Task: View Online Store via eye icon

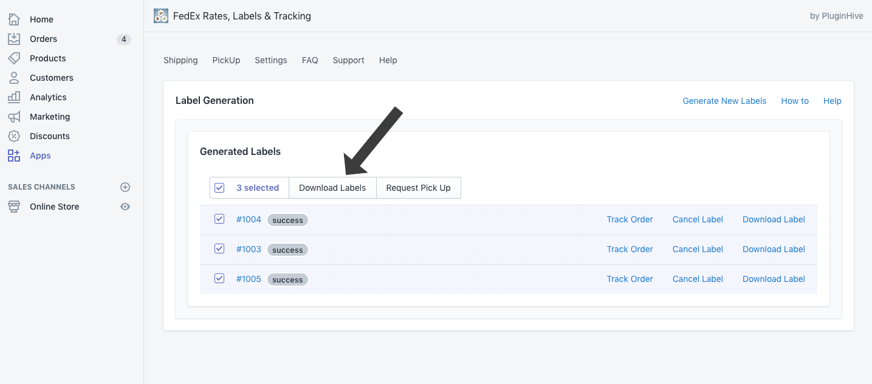Action: point(125,207)
